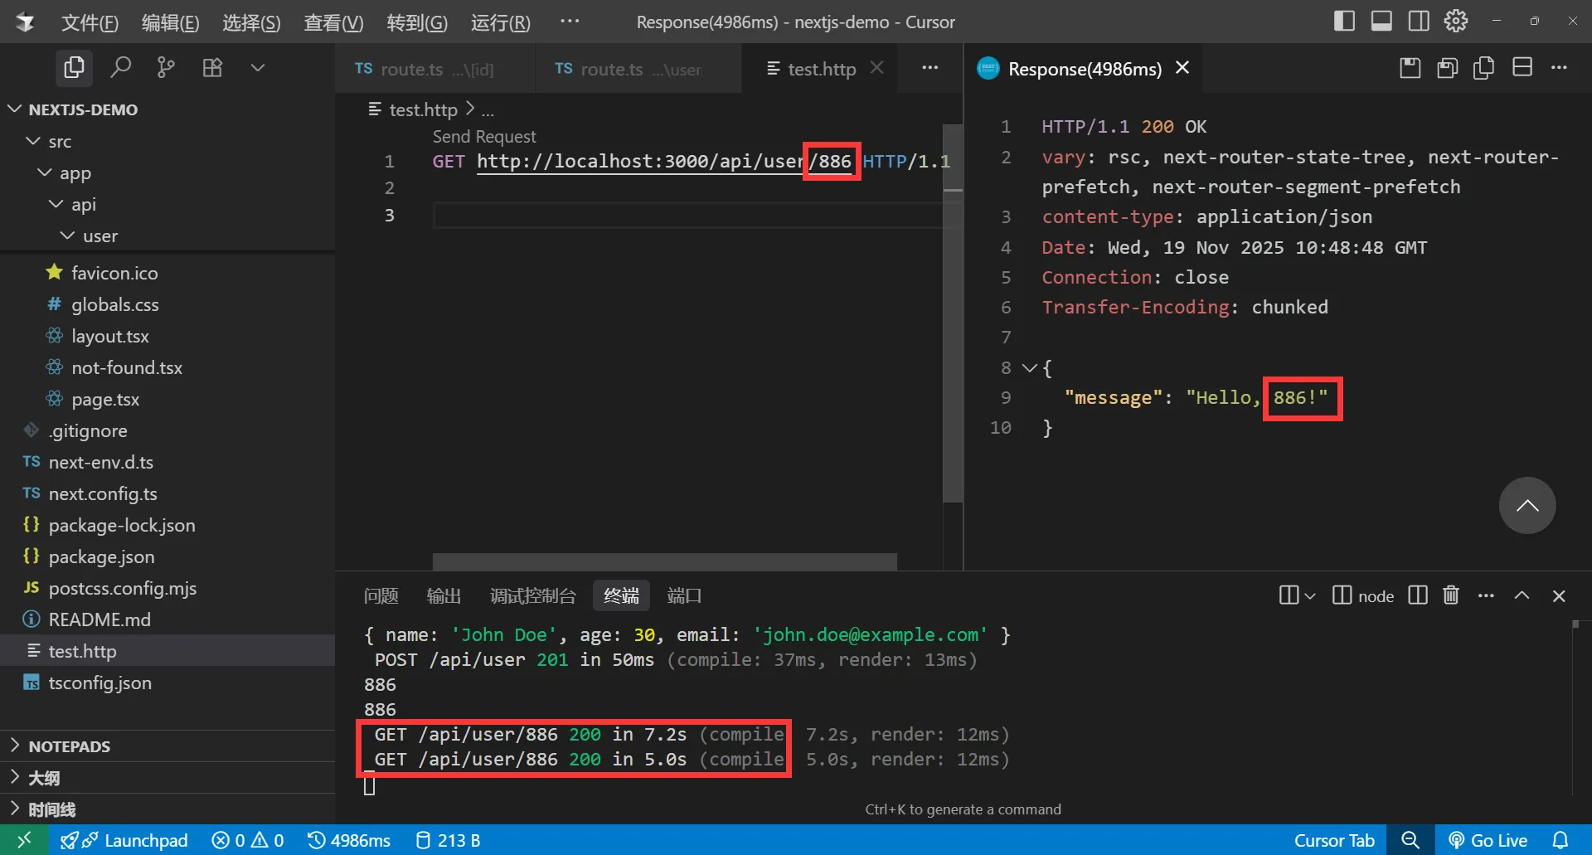Toggle the secondary sidebar layout button
Viewport: 1592px width, 855px height.
(x=1419, y=22)
